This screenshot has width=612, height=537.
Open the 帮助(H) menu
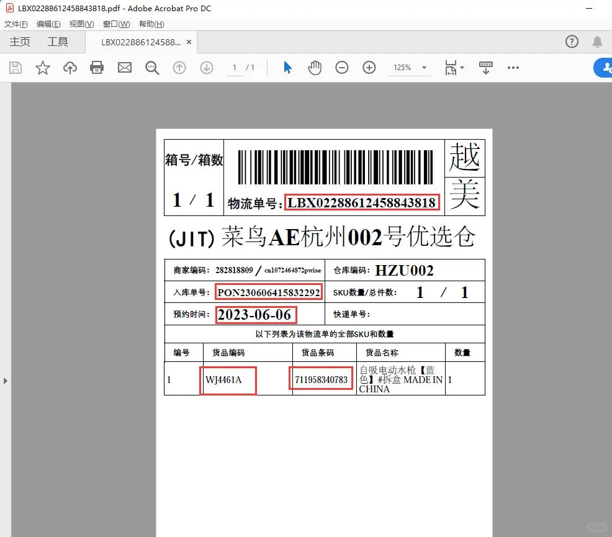[x=151, y=24]
